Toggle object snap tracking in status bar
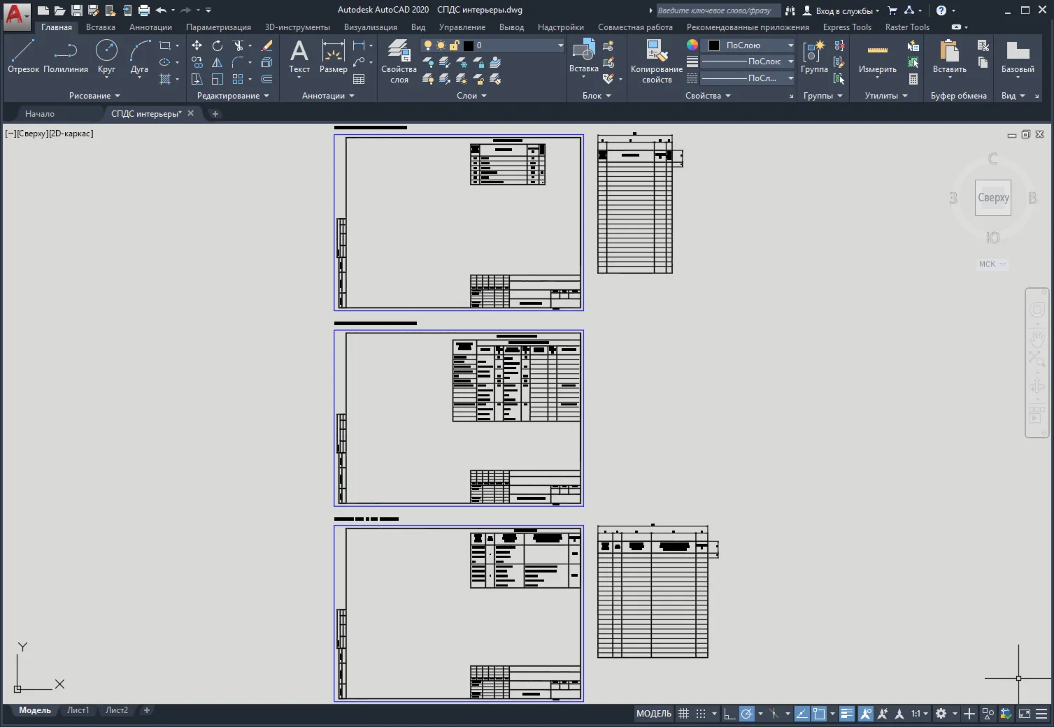The width and height of the screenshot is (1054, 727). 802,714
